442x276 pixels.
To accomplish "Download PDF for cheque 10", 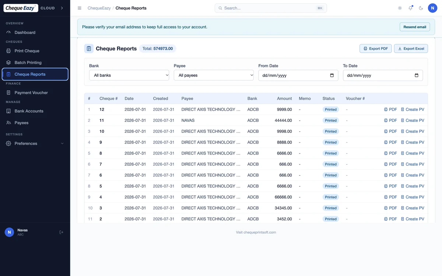I will pos(390,131).
